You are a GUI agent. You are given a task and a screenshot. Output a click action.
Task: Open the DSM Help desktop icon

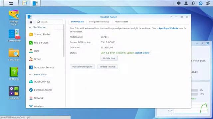click(x=14, y=74)
